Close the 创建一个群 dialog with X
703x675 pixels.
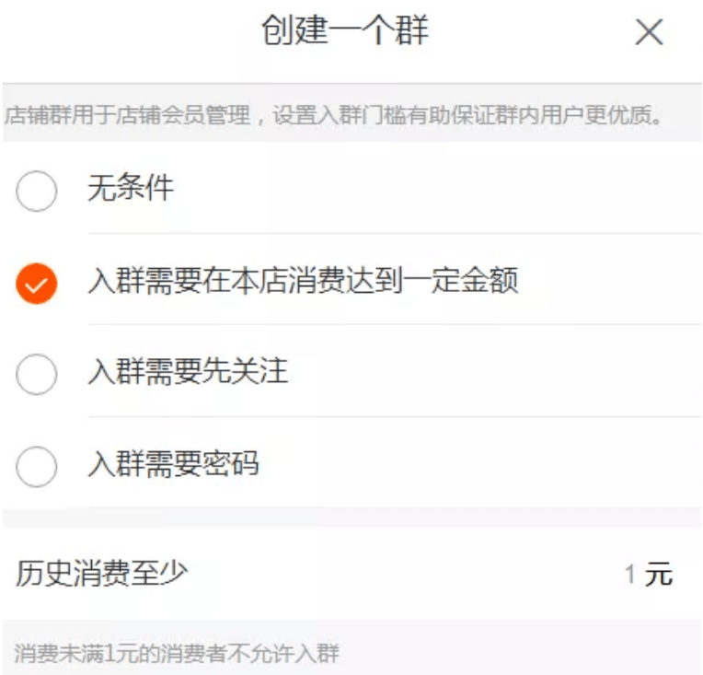pos(649,33)
